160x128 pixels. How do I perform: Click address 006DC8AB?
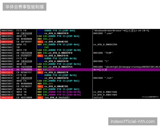click(x=7, y=56)
